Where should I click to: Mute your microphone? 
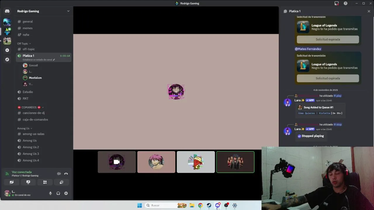[51, 193]
